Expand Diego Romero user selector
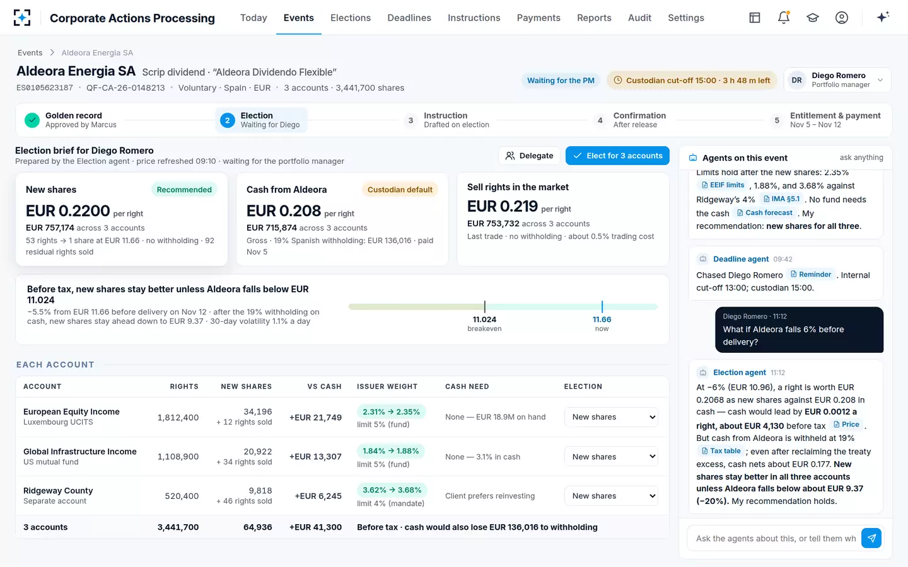Image resolution: width=908 pixels, height=567 pixels. tap(837, 80)
